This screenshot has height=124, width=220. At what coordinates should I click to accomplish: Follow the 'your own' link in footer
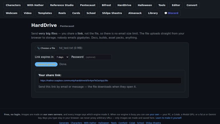[x=154, y=115]
